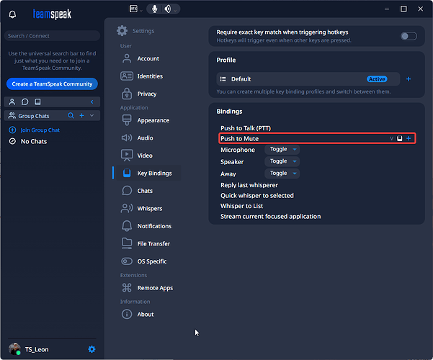Open the chat bubble icon tab
The width and height of the screenshot is (433, 360).
(24, 102)
